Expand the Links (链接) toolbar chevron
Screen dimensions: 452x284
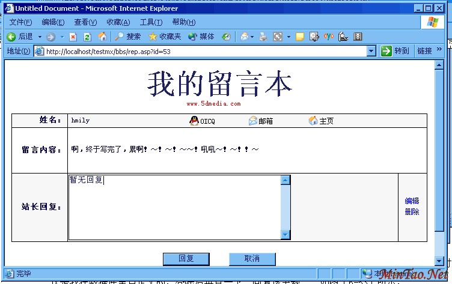click(439, 50)
